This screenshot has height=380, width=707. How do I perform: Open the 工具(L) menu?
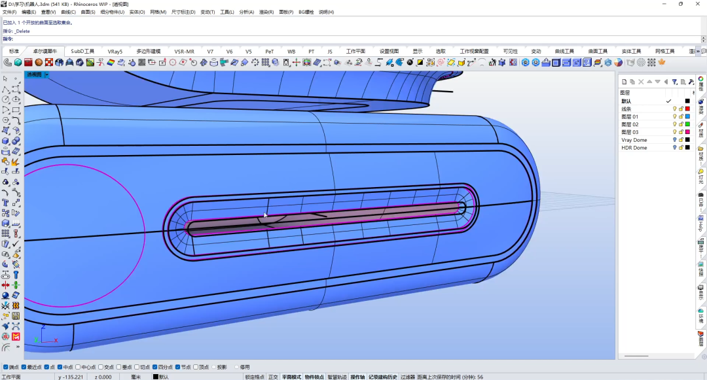tap(227, 12)
